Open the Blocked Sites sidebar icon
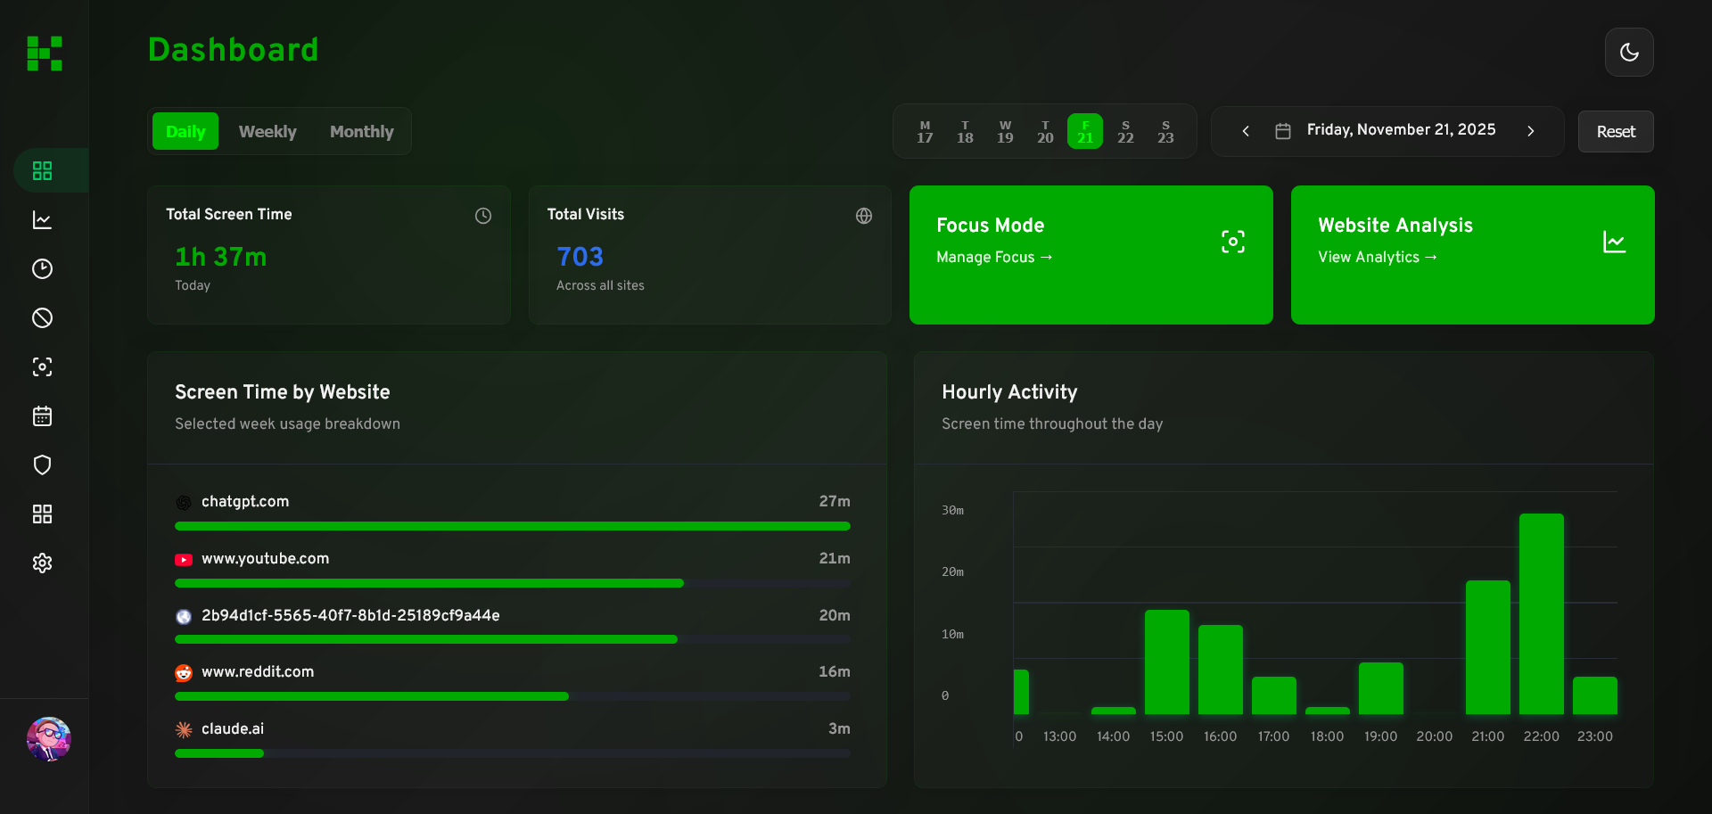The image size is (1712, 814). [x=42, y=317]
